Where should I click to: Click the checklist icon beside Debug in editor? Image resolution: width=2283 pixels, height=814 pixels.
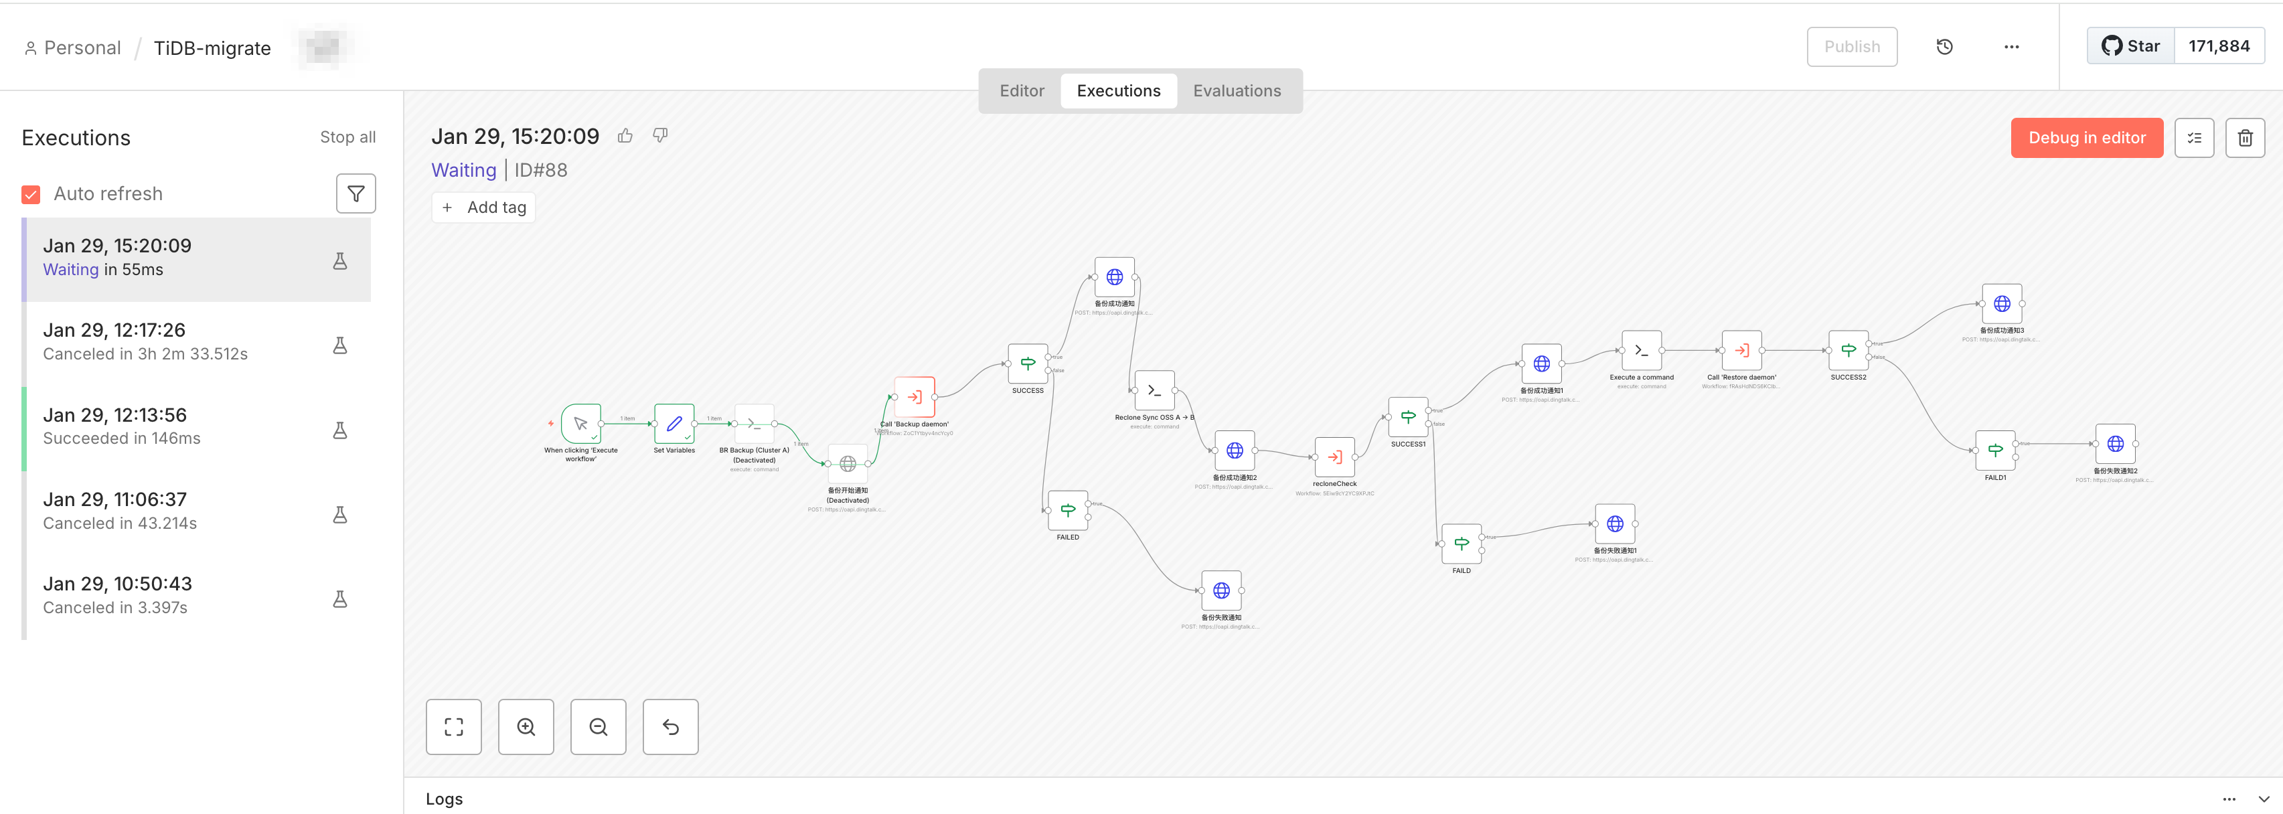(2193, 138)
